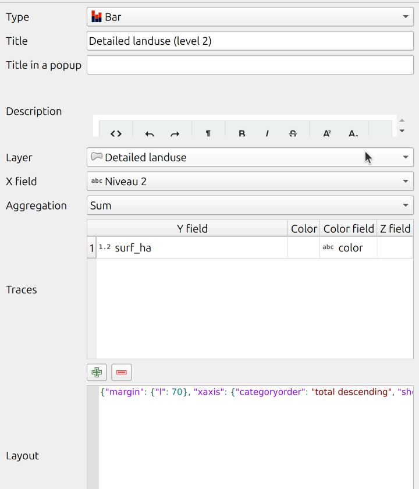Select row header 1 in Traces table
419x489 pixels.
coord(92,247)
